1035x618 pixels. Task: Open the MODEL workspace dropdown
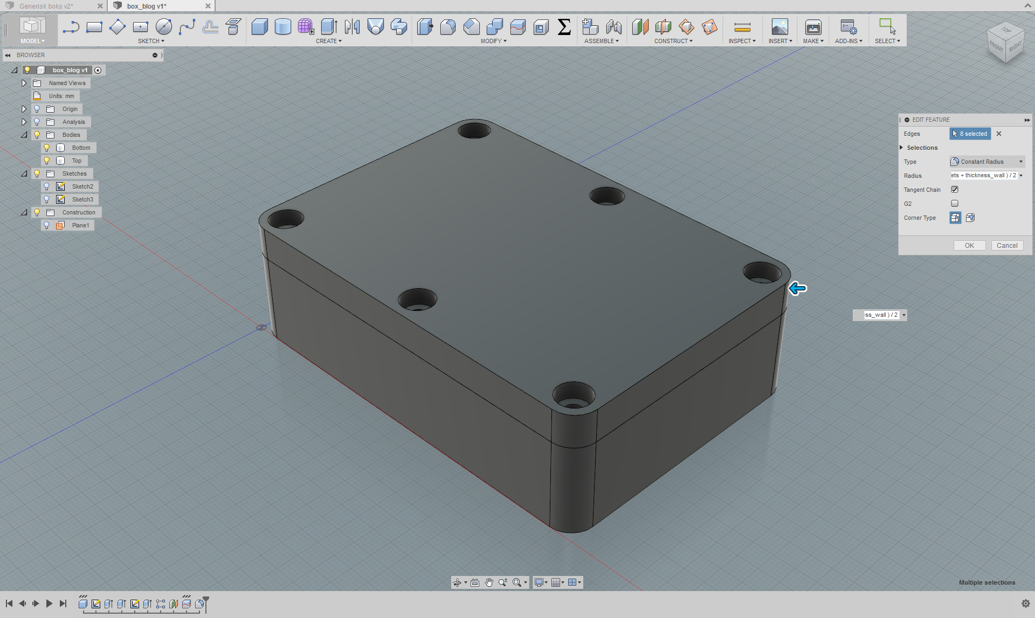pos(32,41)
